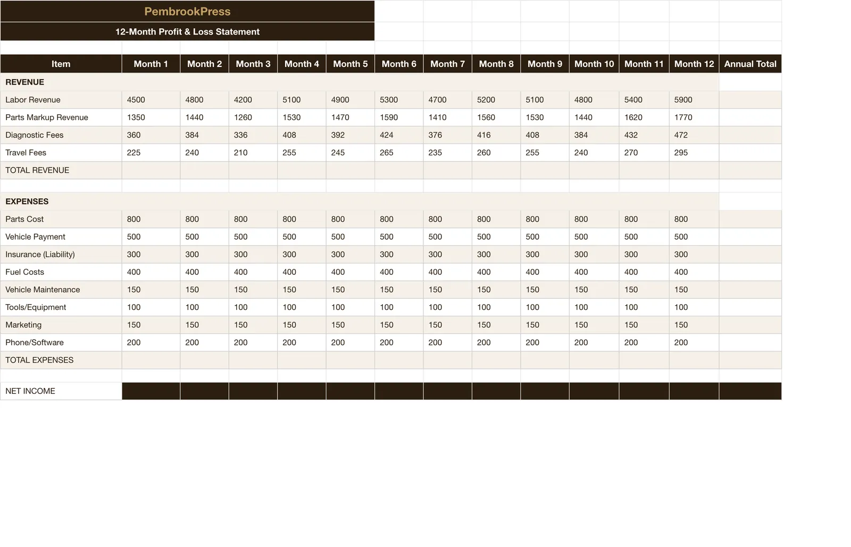Screen dimensions: 851x547
Task: Select Parts Cost Month 3 cell
Action: pyautogui.click(x=253, y=219)
